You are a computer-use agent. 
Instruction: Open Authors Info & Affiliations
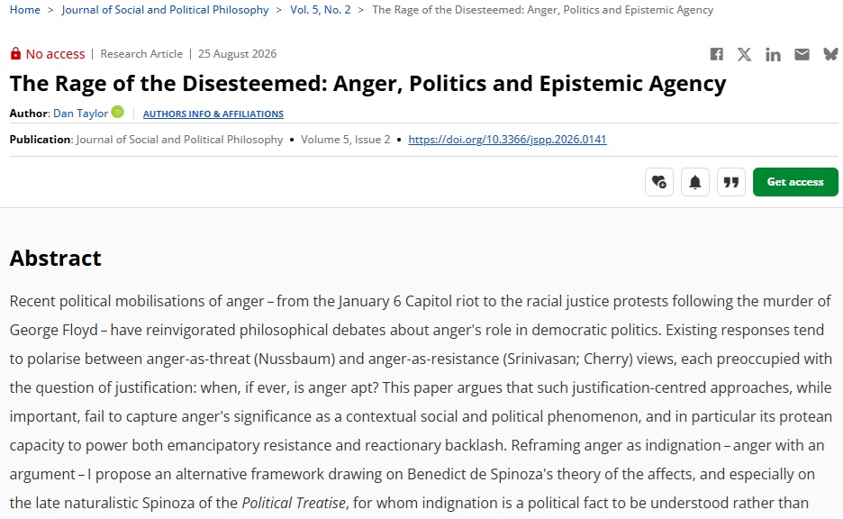point(213,114)
